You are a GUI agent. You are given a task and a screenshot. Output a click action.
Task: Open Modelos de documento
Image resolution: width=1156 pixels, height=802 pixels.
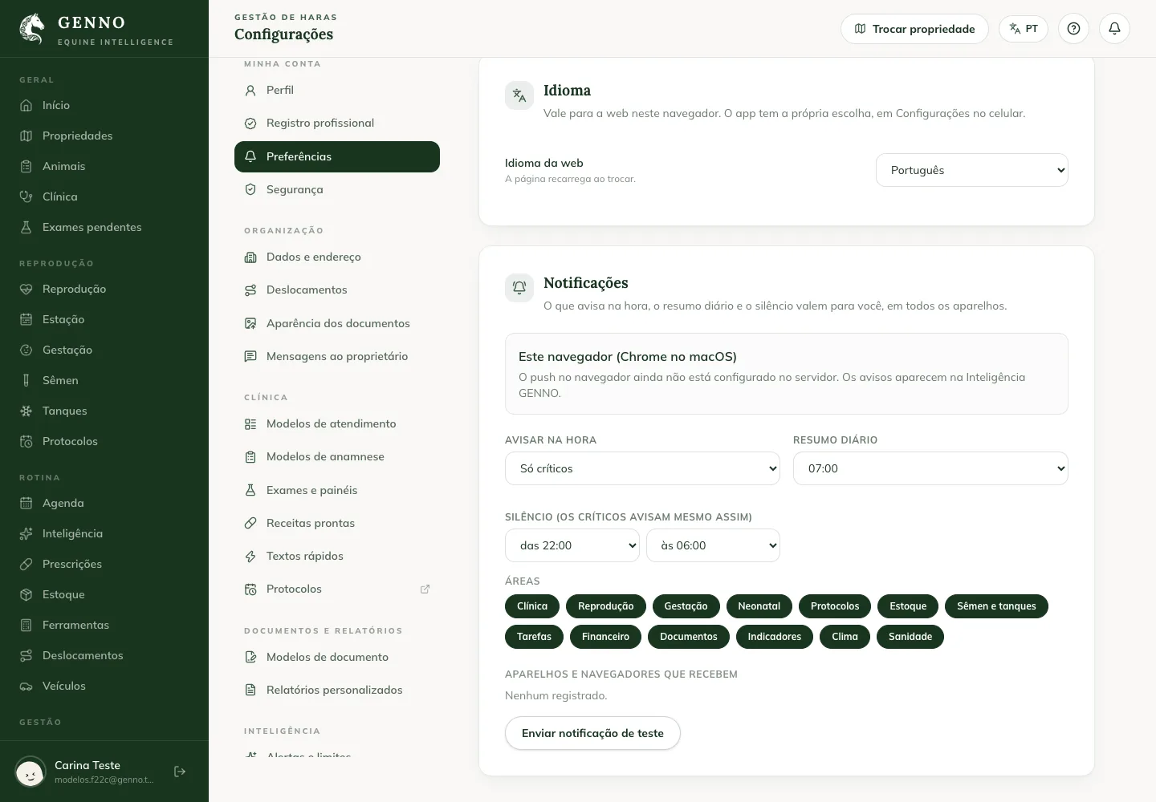coord(337,658)
